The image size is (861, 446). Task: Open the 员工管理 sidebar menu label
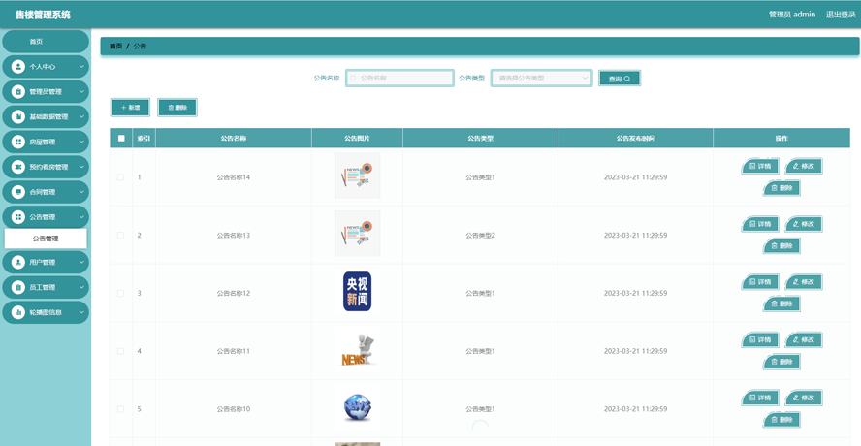point(43,287)
